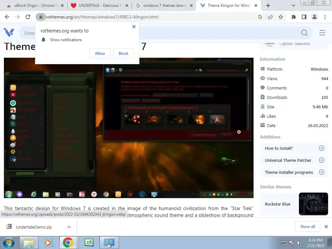Bookmark this page with star icon
Viewport: 332px width, 249px height.
click(281, 17)
